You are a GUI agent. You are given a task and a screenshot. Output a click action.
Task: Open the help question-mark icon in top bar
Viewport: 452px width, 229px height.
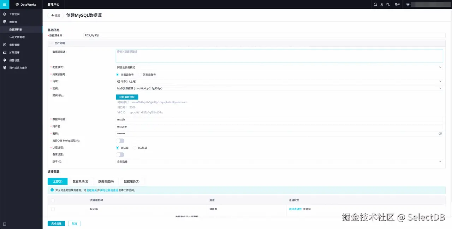382,4
